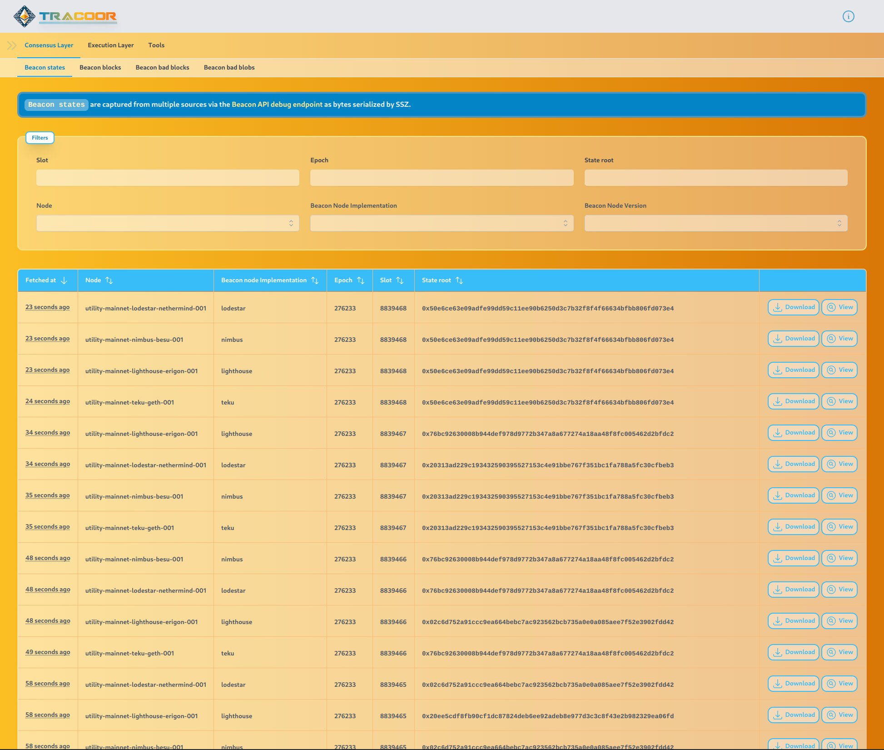The width and height of the screenshot is (884, 750).
Task: Click the Filters button
Action: click(x=40, y=138)
